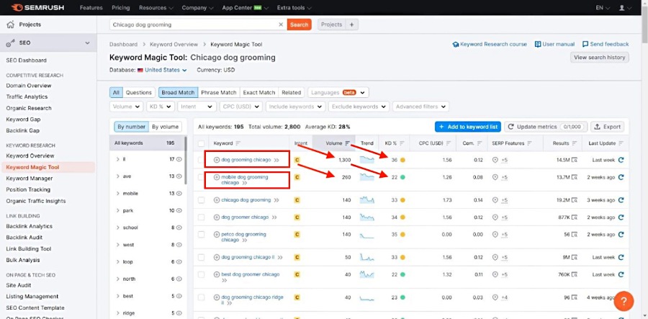Open SERP features icon for chicago dog grooming

click(495, 200)
